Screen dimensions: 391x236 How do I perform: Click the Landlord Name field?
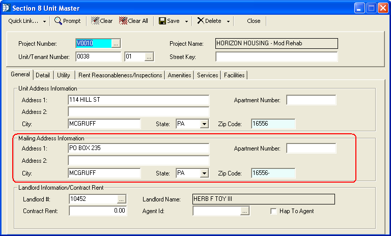264,199
